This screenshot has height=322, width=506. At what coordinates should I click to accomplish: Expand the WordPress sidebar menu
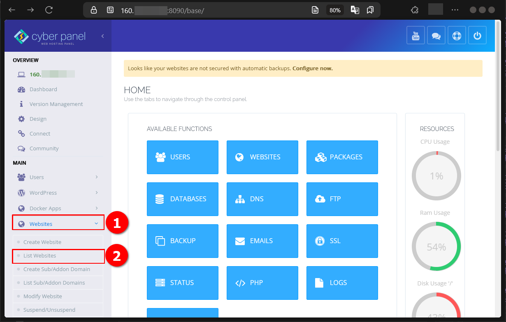[x=58, y=193]
